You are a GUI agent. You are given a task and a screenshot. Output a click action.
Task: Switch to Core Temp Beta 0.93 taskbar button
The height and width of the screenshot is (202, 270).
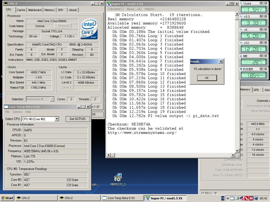pos(122,198)
